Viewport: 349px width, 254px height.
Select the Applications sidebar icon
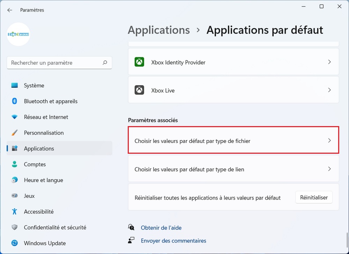pyautogui.click(x=14, y=148)
